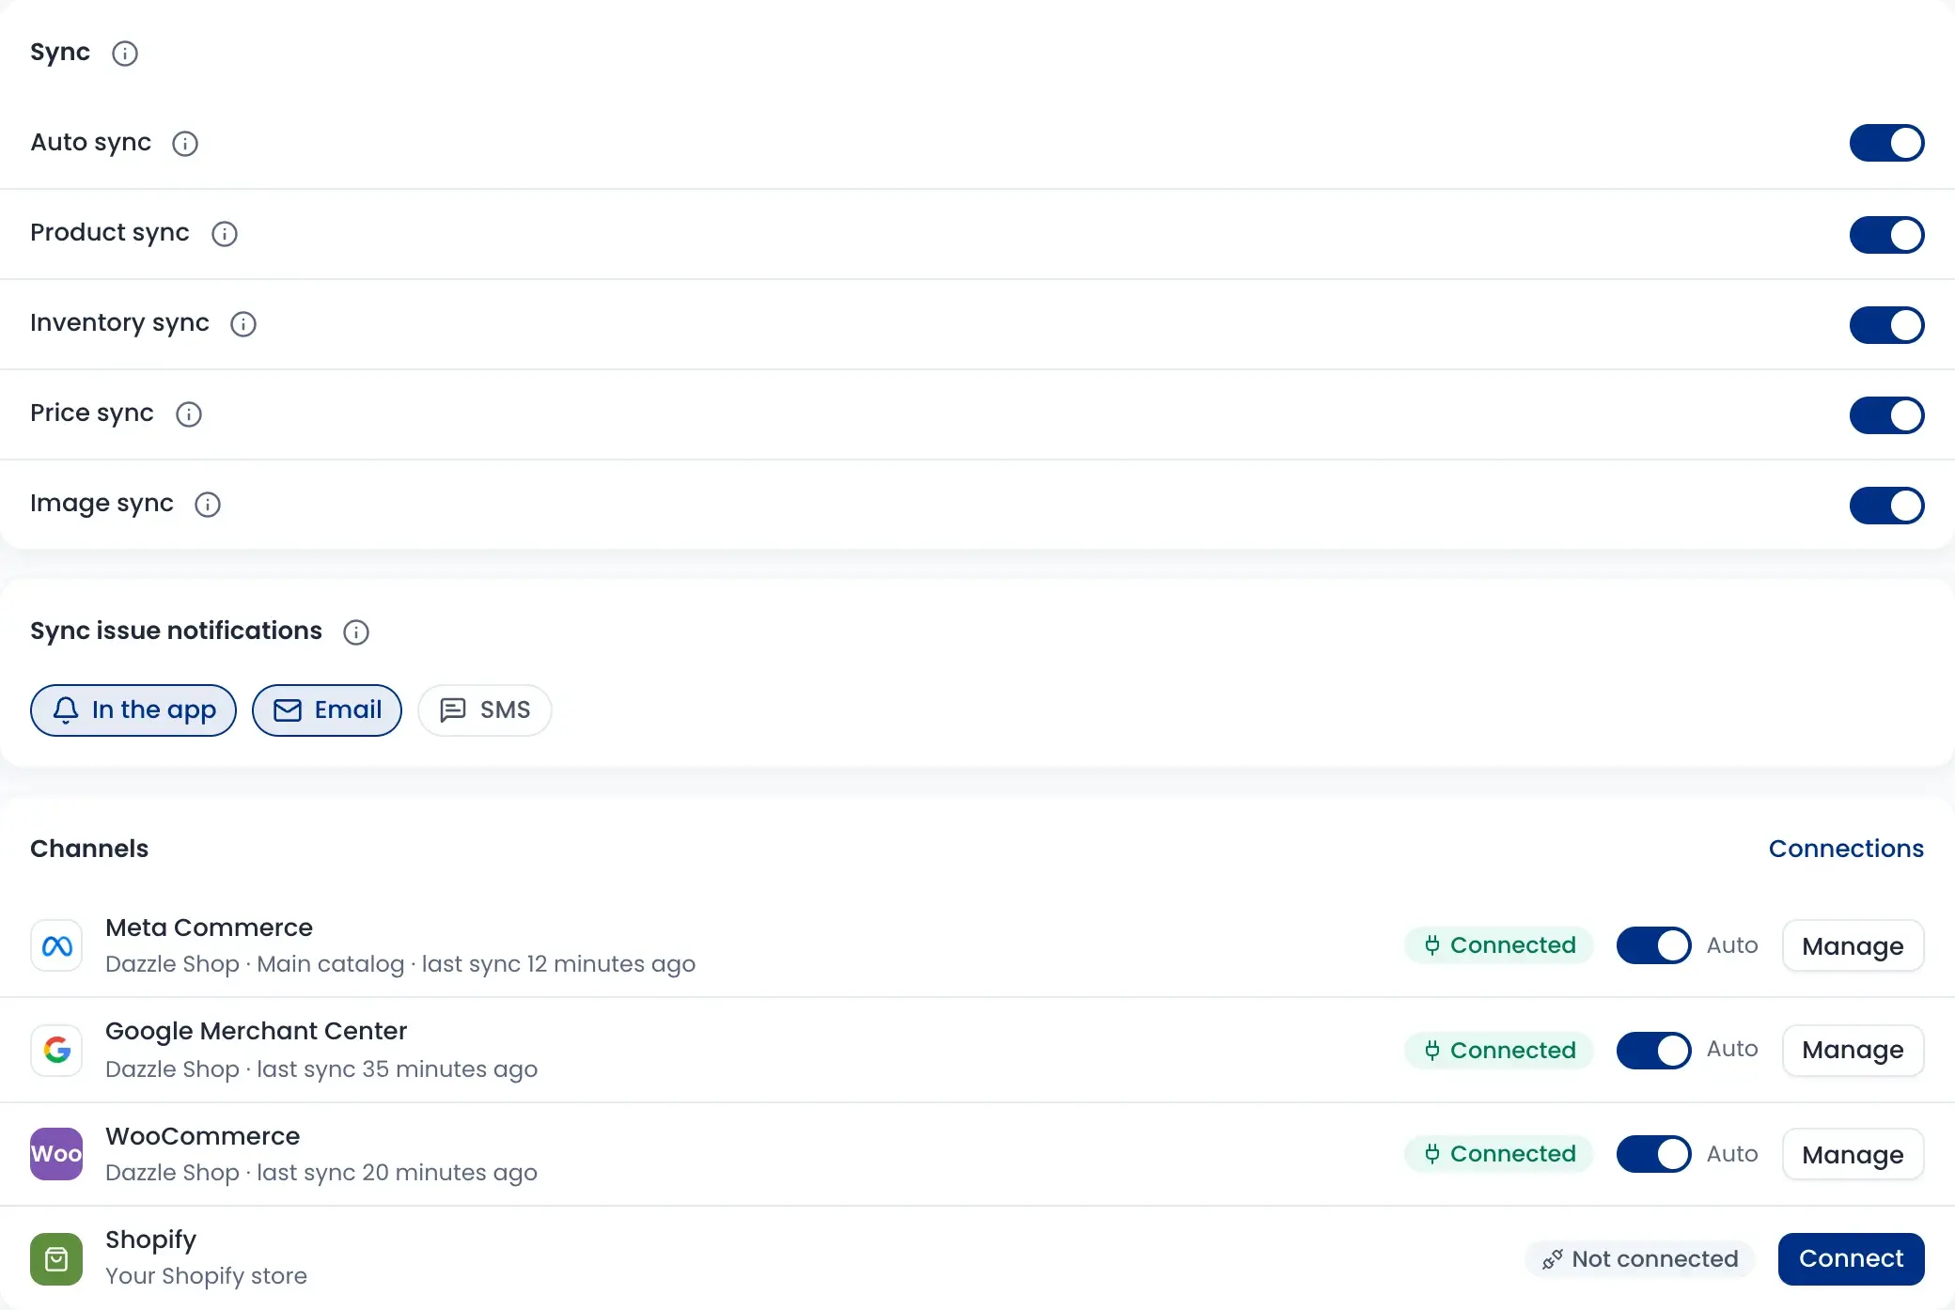Click the Shopify bag logo icon

click(x=56, y=1259)
